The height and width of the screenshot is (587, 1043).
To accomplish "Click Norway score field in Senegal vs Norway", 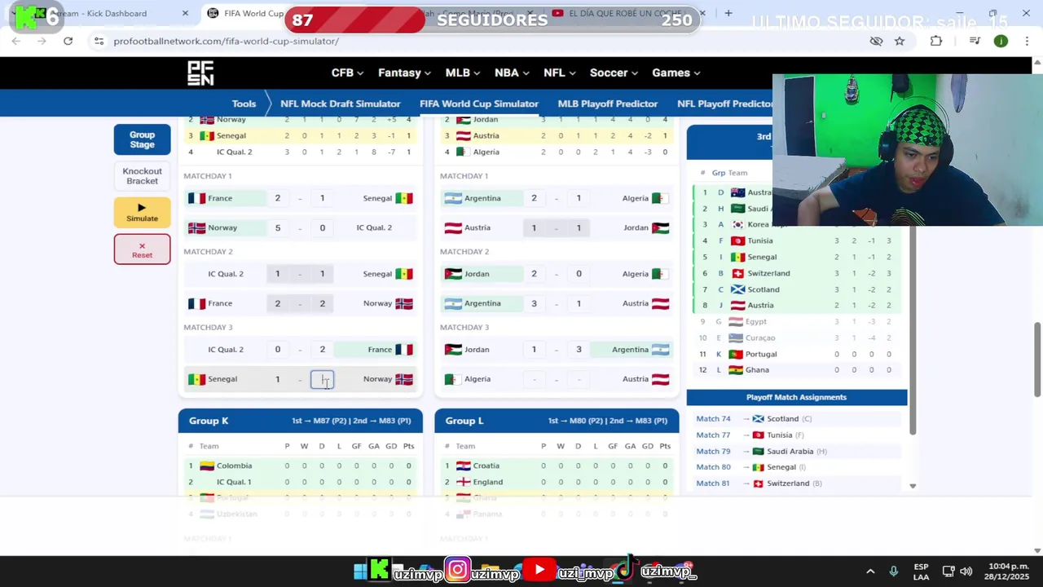I will (x=322, y=379).
